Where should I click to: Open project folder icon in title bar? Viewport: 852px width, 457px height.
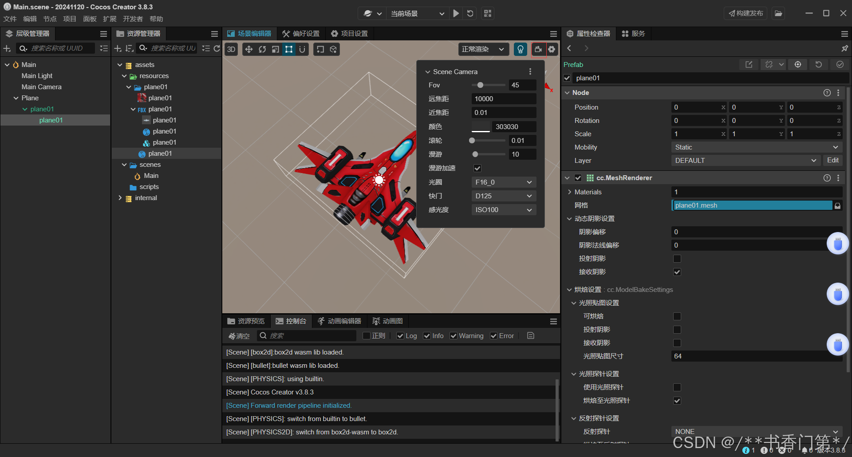[778, 13]
